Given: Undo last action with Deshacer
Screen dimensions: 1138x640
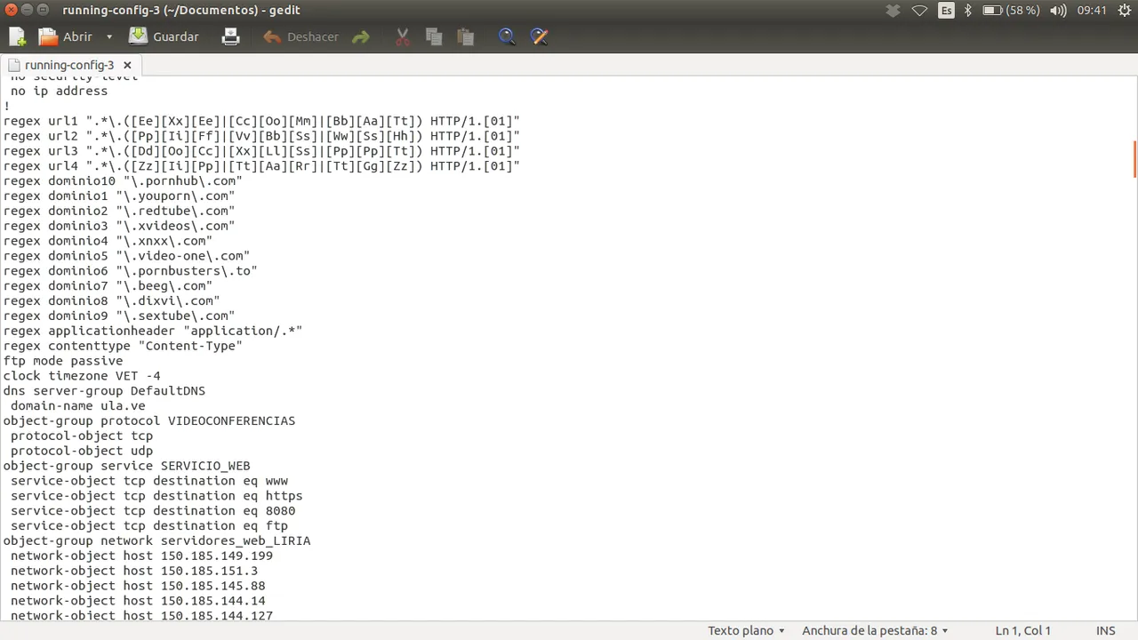Looking at the screenshot, I should [x=301, y=36].
